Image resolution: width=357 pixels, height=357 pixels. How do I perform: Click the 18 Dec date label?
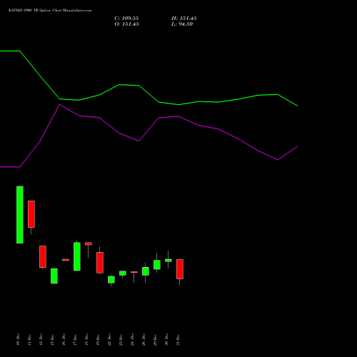87,339
